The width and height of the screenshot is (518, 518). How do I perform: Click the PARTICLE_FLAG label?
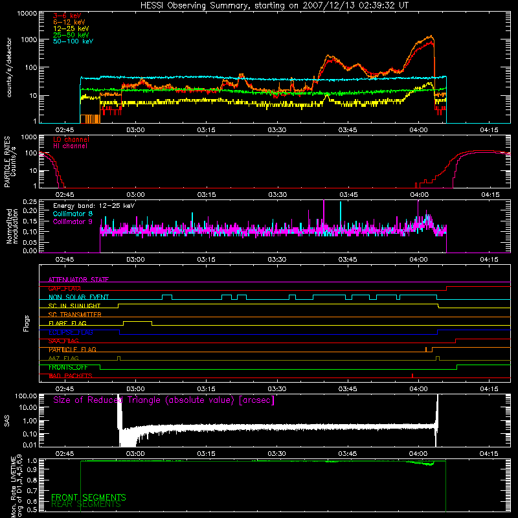[x=73, y=350]
